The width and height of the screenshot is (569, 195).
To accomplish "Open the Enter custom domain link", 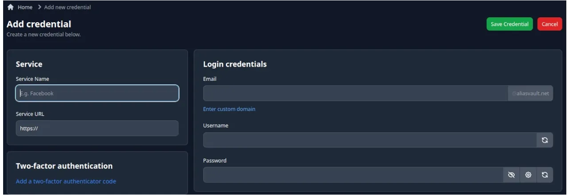I will (229, 109).
